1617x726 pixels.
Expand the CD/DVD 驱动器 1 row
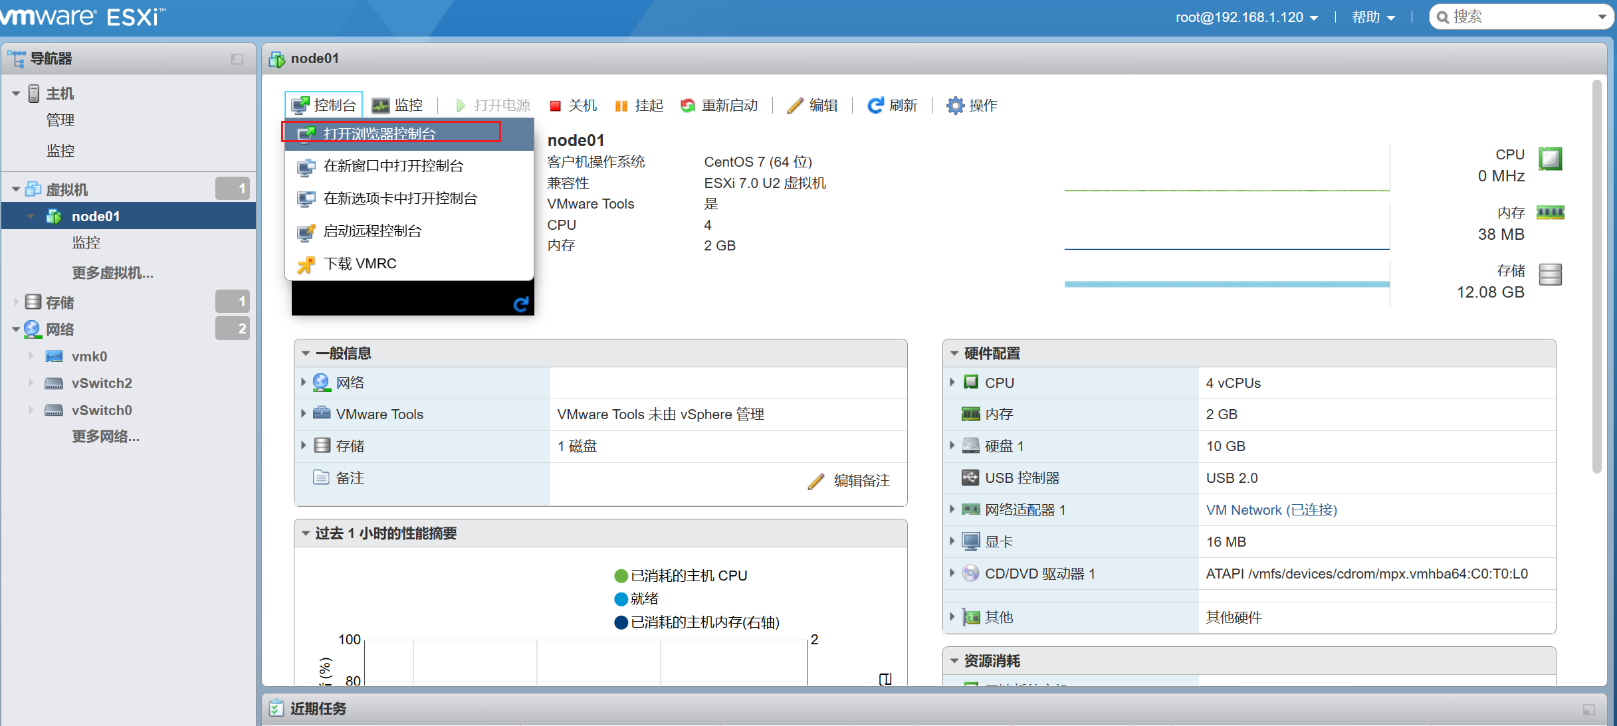tap(952, 573)
